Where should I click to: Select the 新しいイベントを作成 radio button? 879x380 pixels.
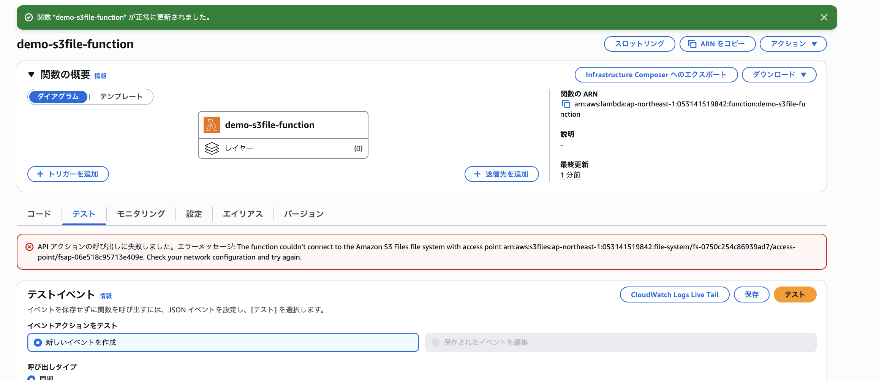point(37,342)
